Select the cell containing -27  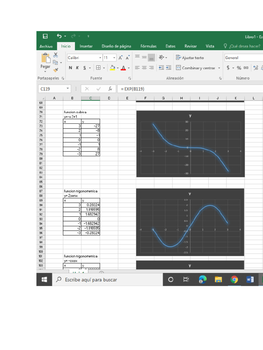pos(90,126)
